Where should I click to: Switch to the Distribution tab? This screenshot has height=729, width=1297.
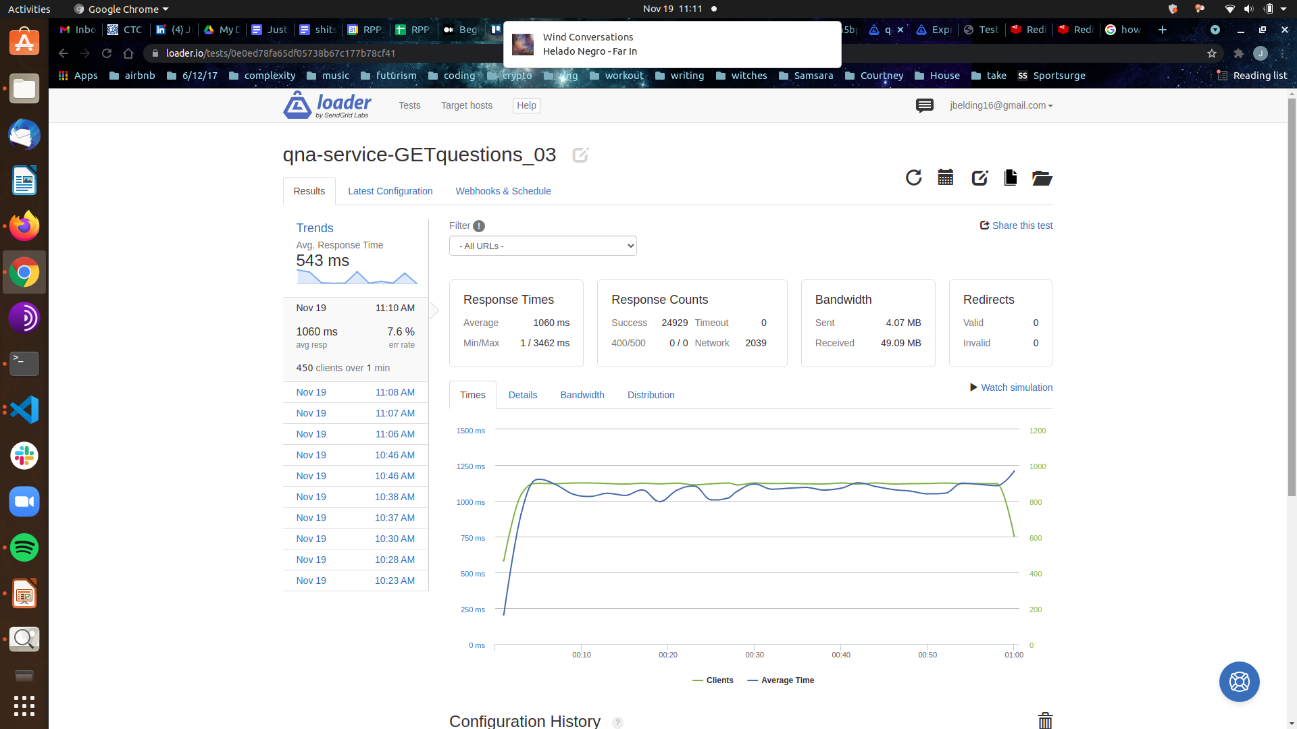click(651, 395)
